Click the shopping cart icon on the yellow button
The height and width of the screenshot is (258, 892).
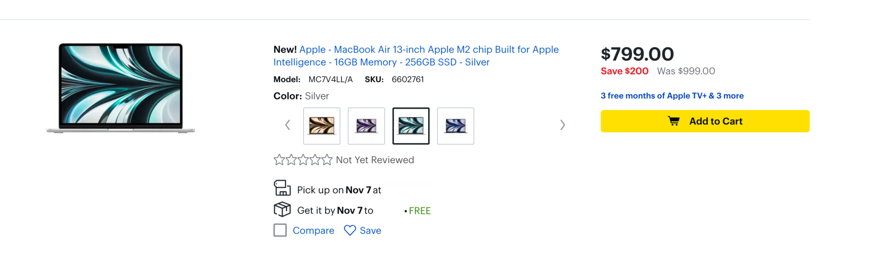[x=673, y=121]
